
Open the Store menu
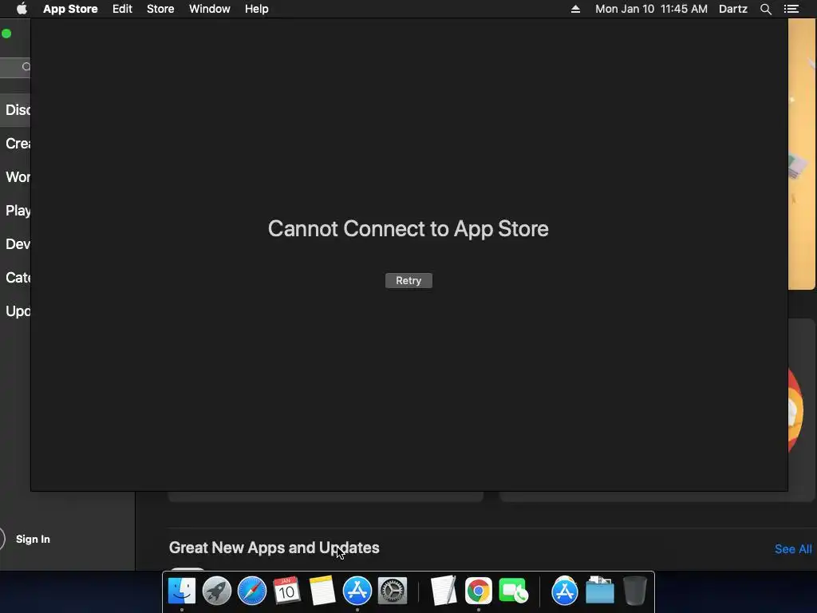coord(160,9)
